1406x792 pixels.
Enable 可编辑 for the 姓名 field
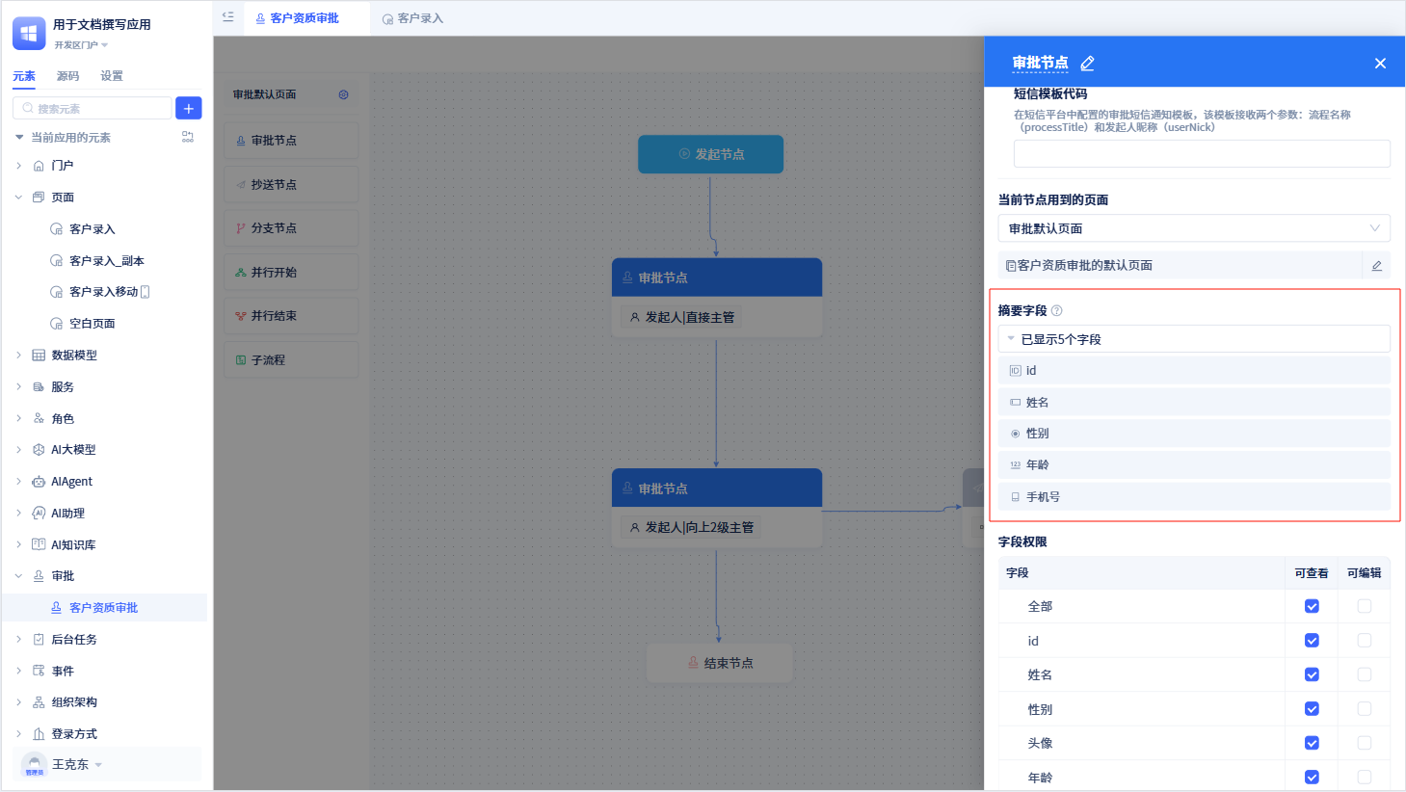(1365, 674)
